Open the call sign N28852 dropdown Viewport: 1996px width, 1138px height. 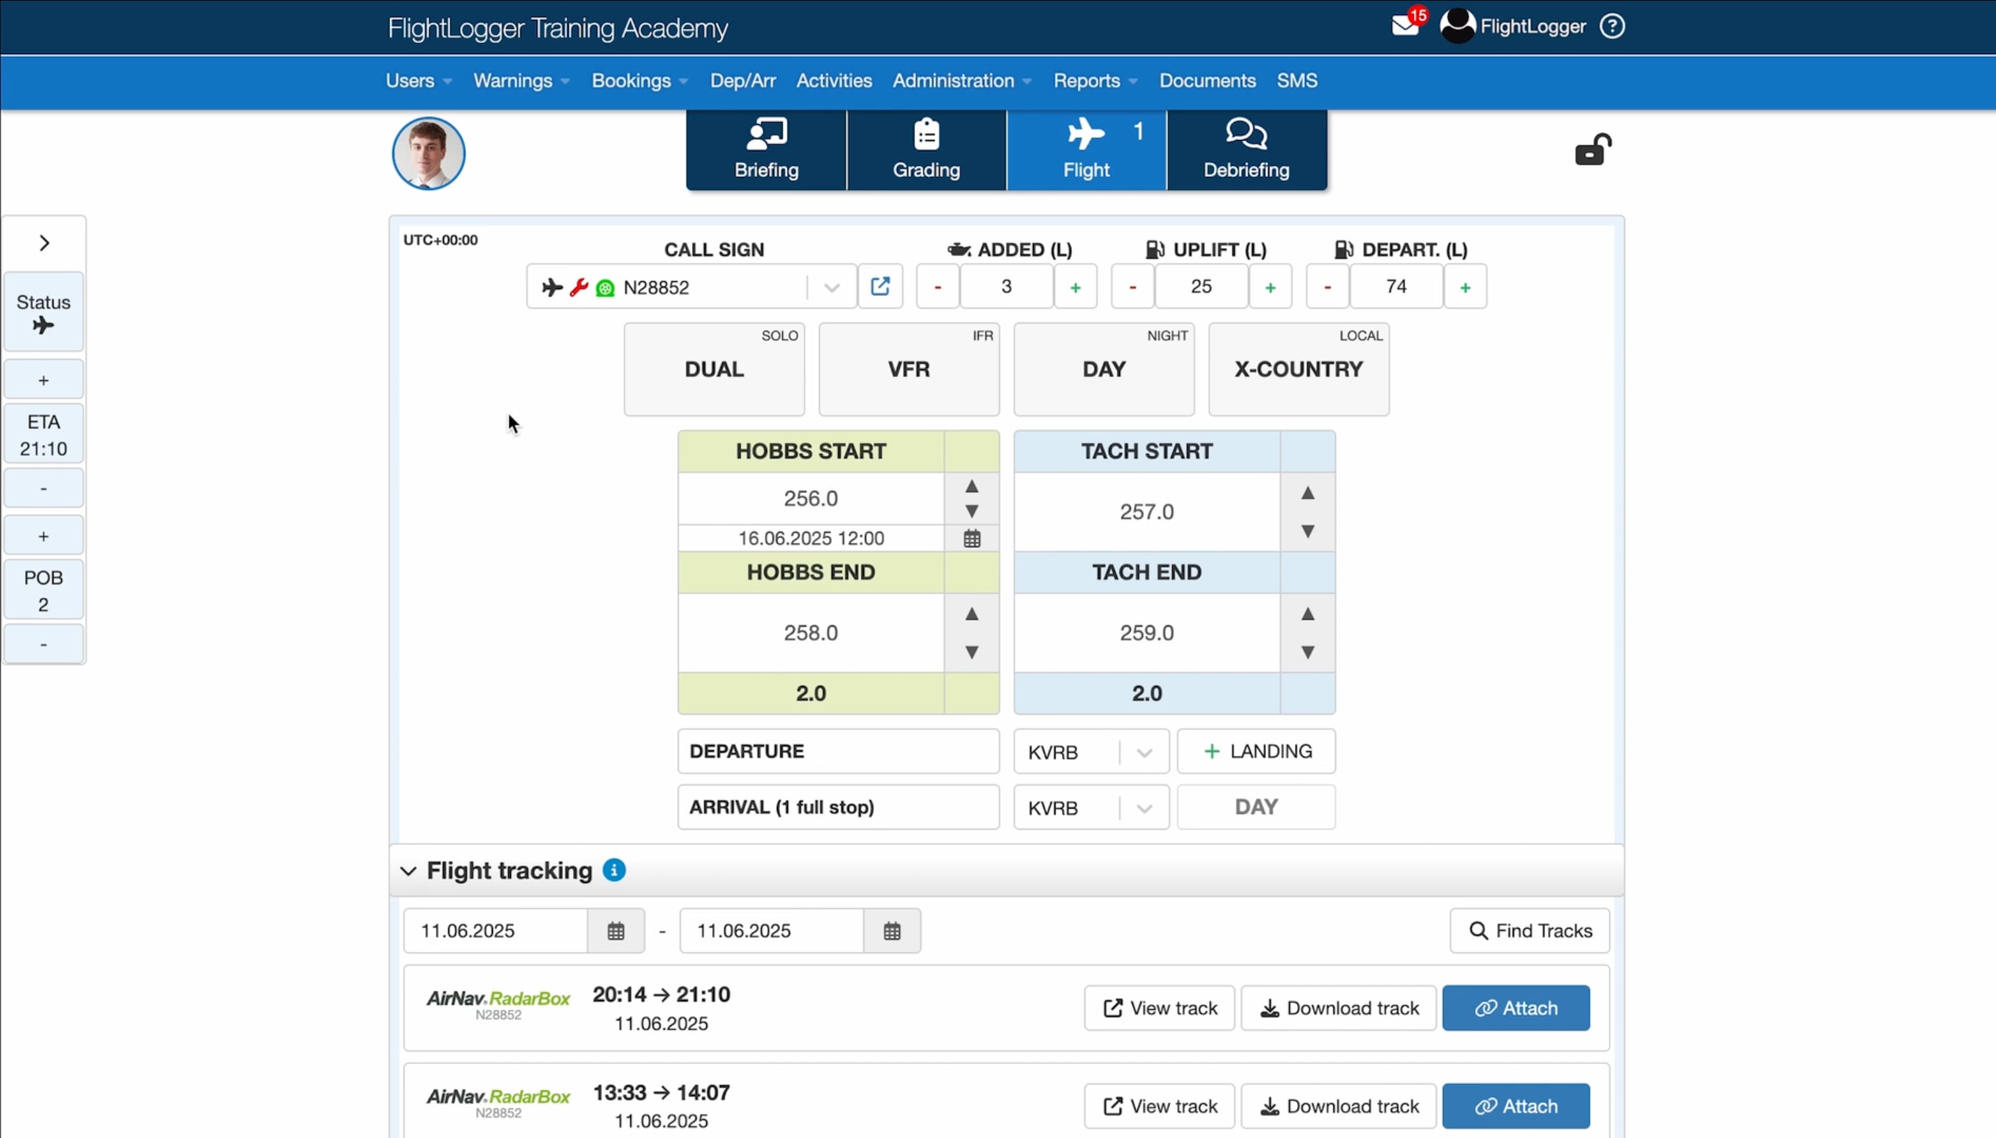(832, 288)
